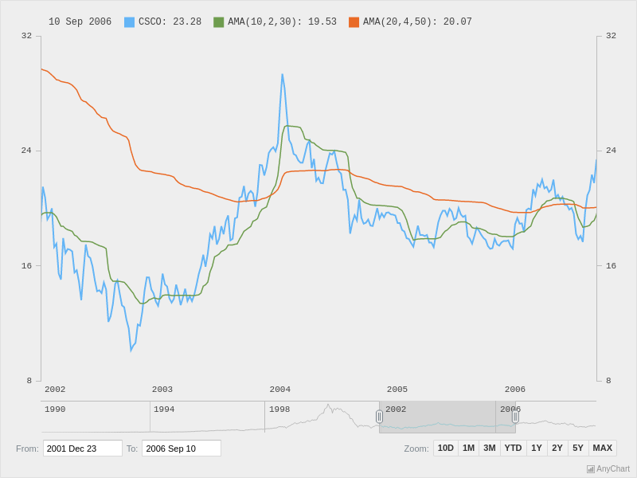Toggle the AMA(10,2,30) series legend label
Screen dimensions: 637x478
[283, 22]
